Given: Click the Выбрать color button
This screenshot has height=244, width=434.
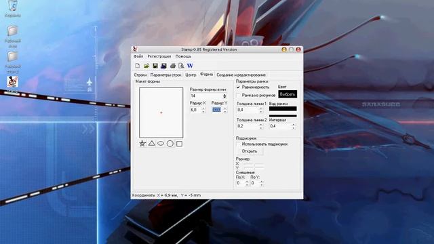Looking at the screenshot, I should point(288,94).
